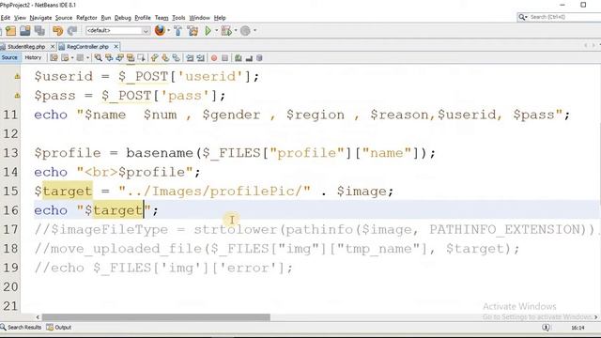Toggle bookmark on current line
601x338 pixels.
point(176,58)
